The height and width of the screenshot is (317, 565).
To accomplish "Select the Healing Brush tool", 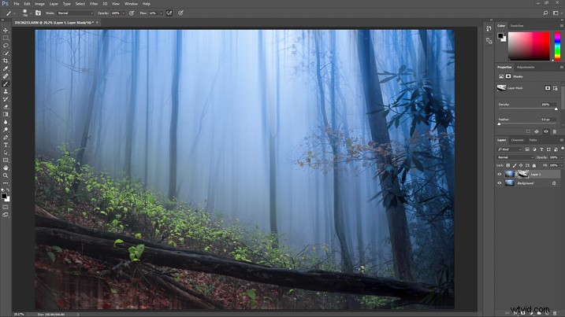I will tap(6, 76).
